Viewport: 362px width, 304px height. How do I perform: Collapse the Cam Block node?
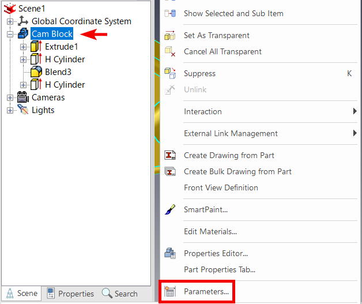pos(10,34)
